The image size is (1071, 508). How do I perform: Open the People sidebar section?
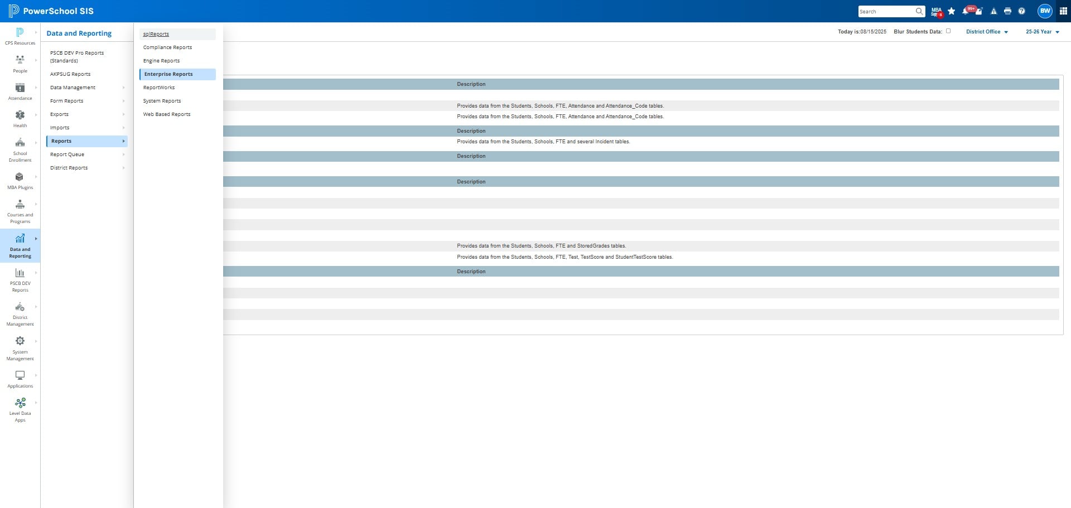pos(20,64)
